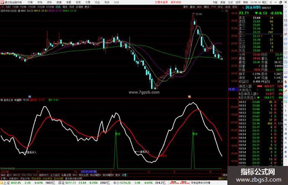This screenshot has width=288, height=185.
Task: Switch to the 1分钟 period tab
Action: click(15, 7)
